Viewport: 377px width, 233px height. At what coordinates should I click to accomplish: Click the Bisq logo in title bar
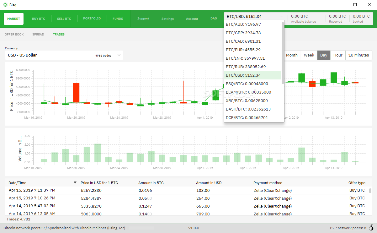(x=5, y=5)
